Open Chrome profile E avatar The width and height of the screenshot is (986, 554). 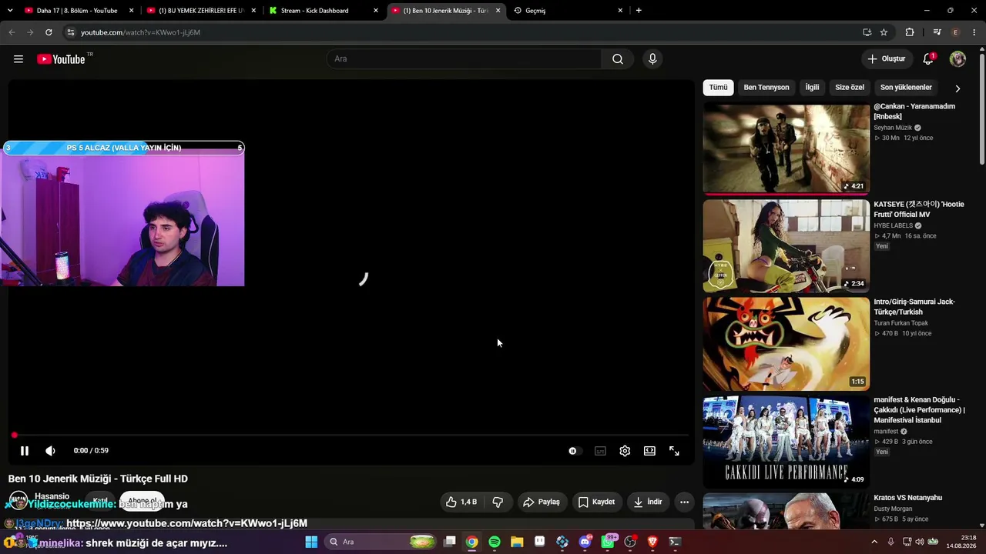956,32
